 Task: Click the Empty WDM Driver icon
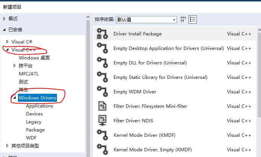(x=102, y=91)
